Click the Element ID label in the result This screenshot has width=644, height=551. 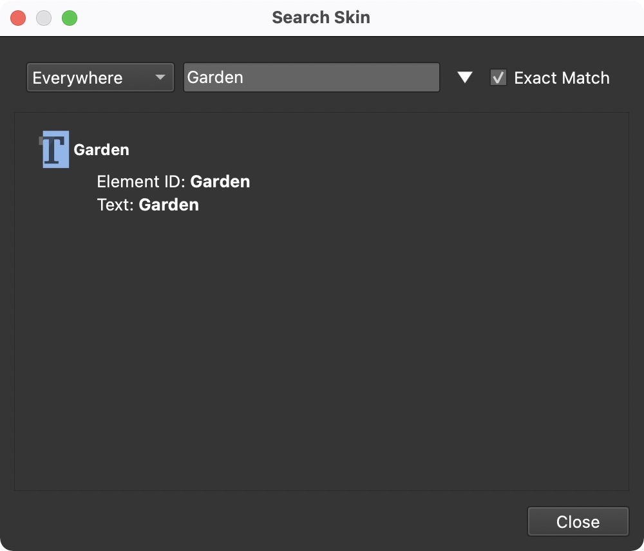[x=141, y=182]
